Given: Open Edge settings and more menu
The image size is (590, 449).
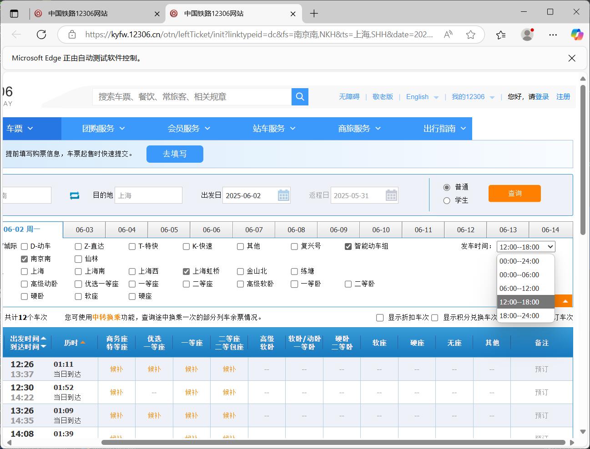Looking at the screenshot, I should [x=553, y=35].
